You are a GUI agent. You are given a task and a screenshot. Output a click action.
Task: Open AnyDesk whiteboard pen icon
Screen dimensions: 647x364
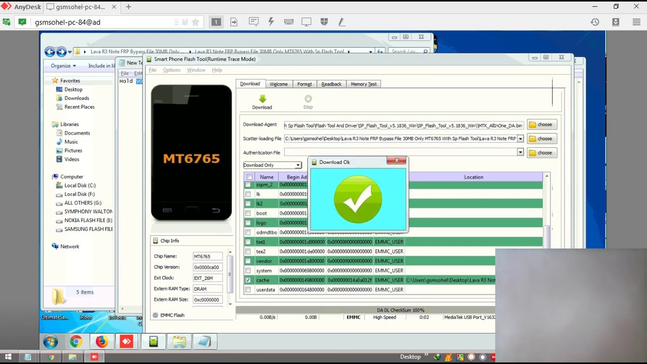342,22
